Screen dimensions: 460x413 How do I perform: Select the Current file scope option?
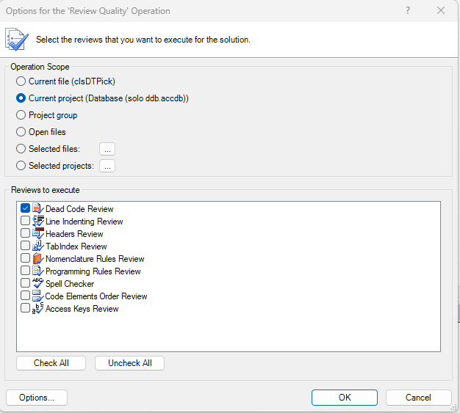point(21,81)
